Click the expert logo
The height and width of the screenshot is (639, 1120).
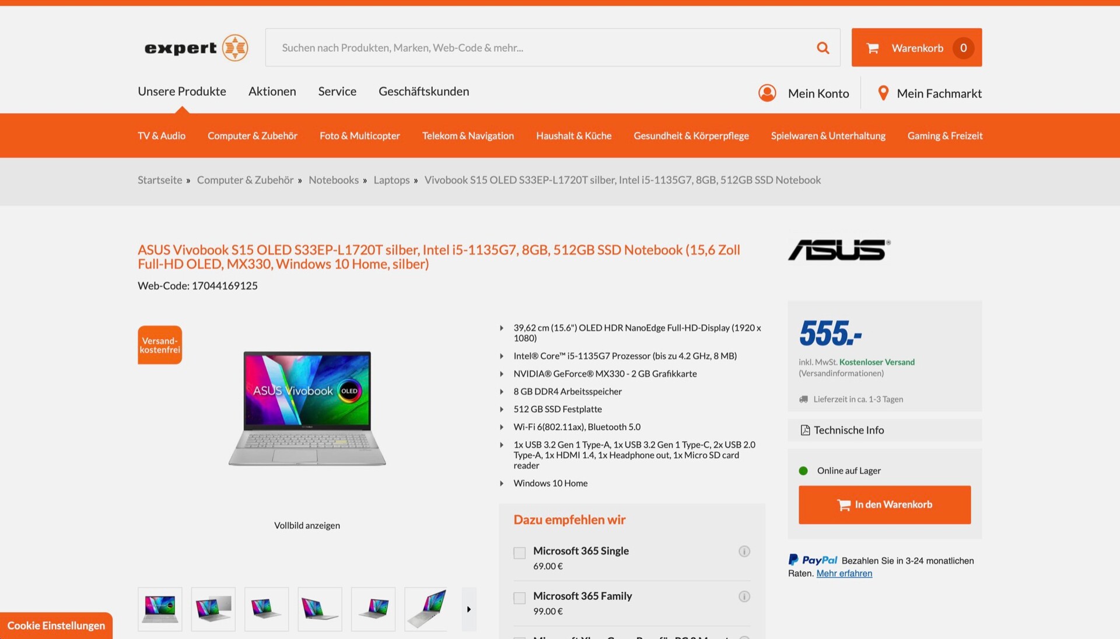(x=196, y=48)
